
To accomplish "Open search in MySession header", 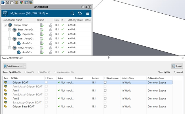I will [72, 13].
